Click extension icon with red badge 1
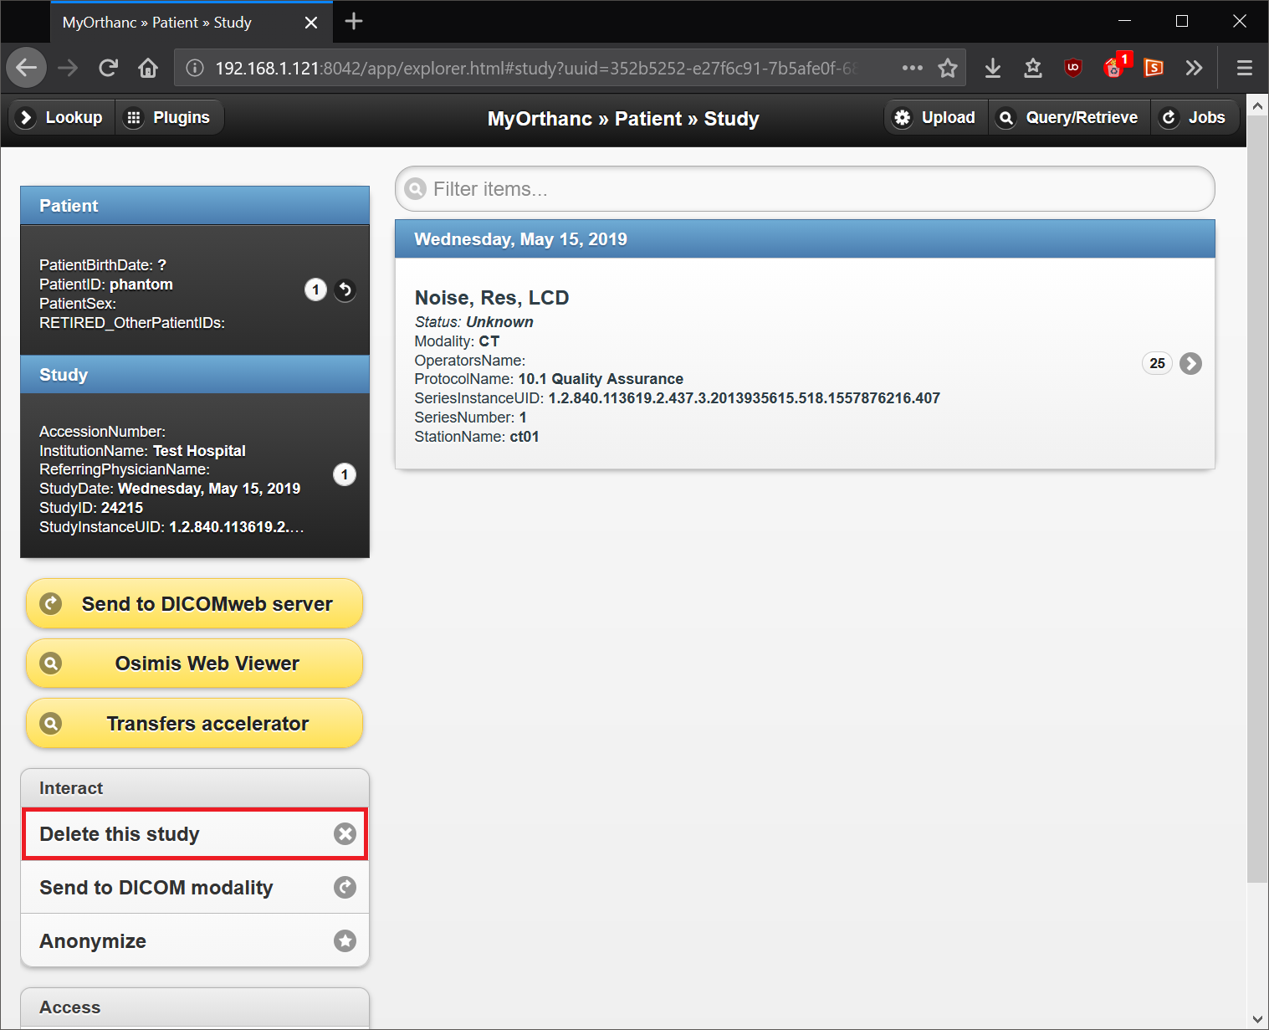 click(1115, 66)
